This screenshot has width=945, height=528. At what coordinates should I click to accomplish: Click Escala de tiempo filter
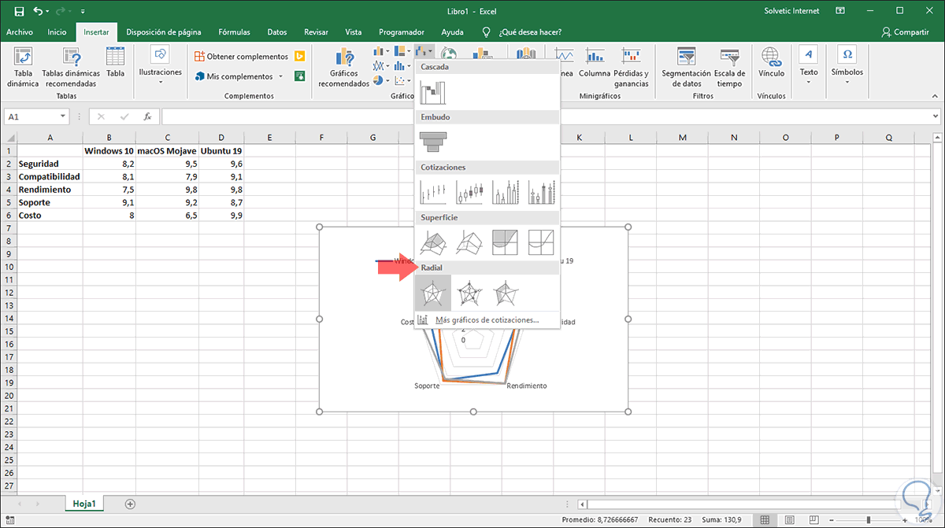(729, 68)
